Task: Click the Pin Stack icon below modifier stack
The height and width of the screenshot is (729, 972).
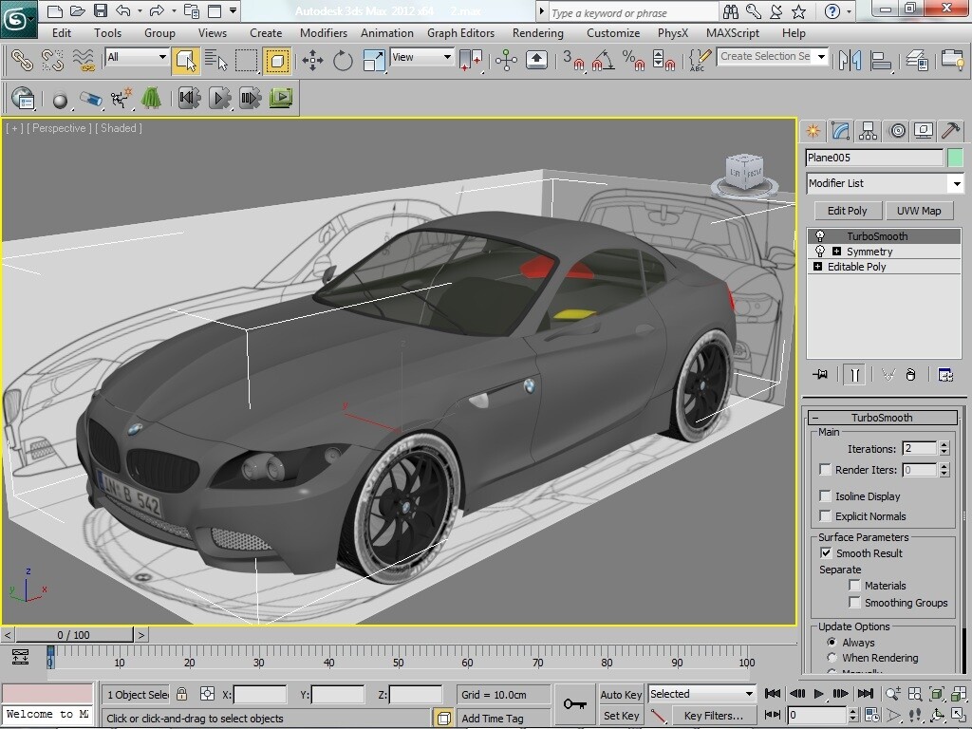Action: (x=820, y=375)
